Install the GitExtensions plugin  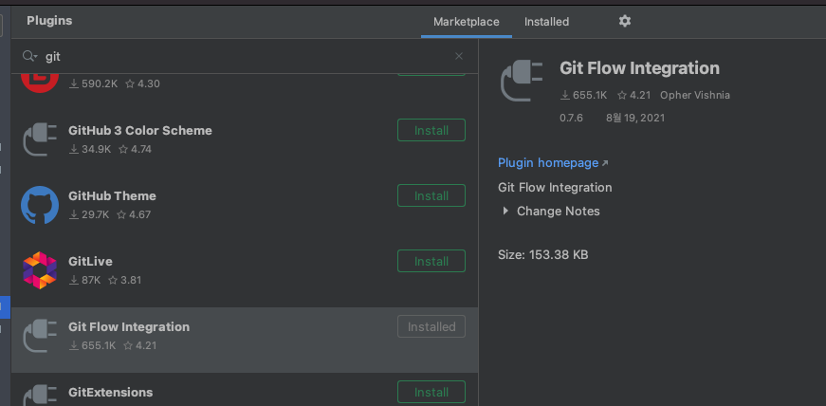coord(431,392)
